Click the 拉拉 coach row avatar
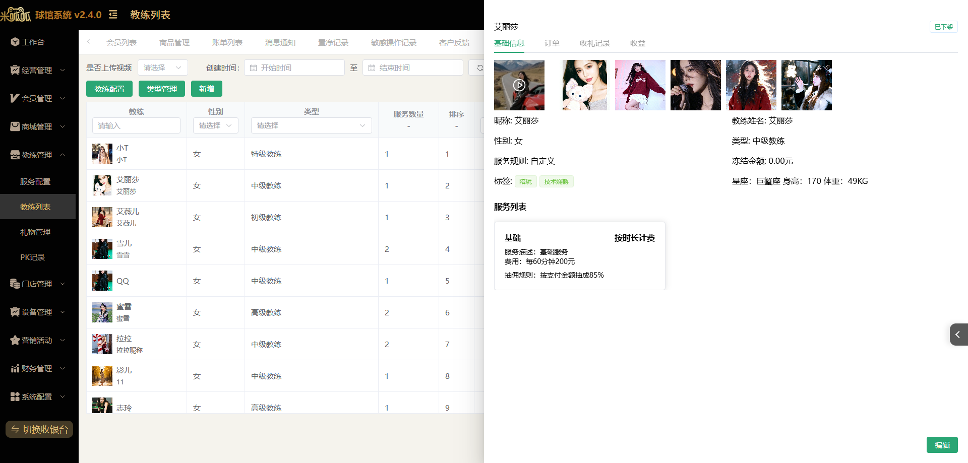The image size is (968, 463). [x=102, y=344]
